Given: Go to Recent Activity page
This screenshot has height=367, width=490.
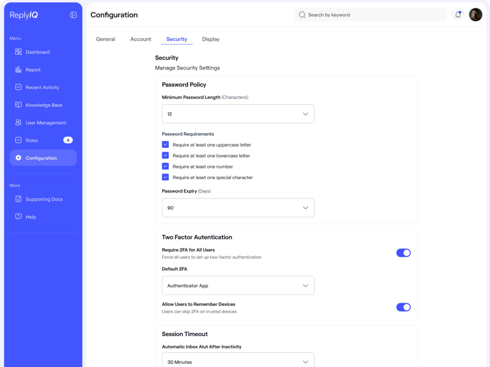Looking at the screenshot, I should pos(43,88).
